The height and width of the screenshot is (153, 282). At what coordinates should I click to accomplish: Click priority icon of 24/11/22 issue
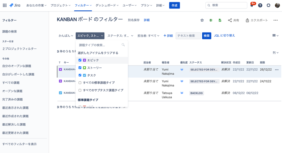[182, 81]
